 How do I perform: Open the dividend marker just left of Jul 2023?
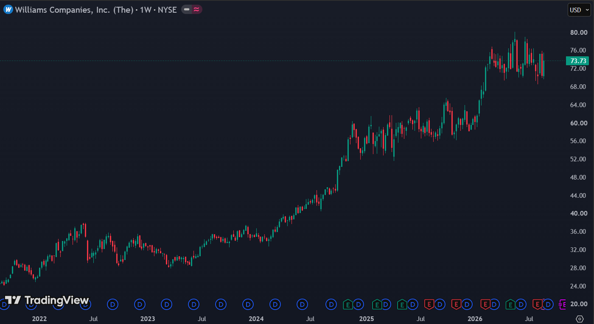click(194, 304)
